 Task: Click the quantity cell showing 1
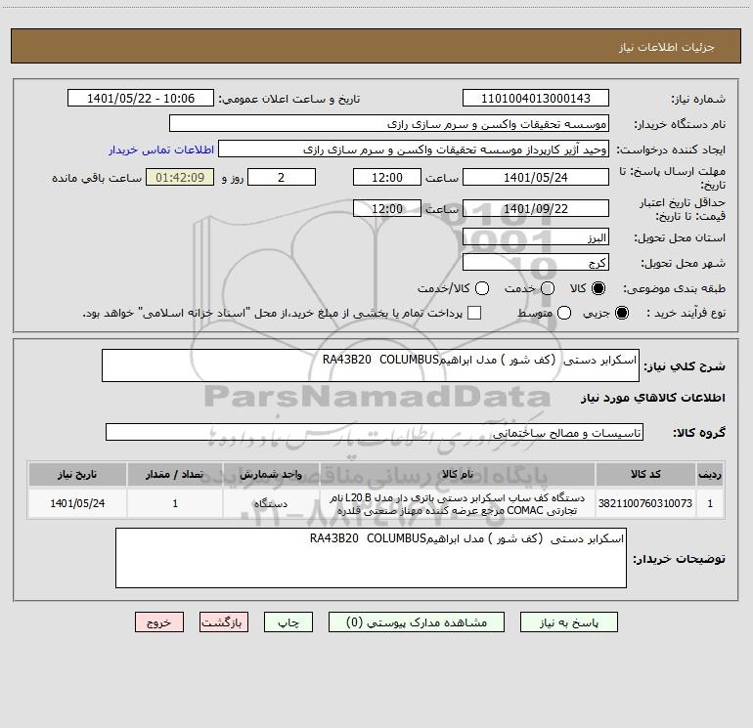[x=175, y=503]
